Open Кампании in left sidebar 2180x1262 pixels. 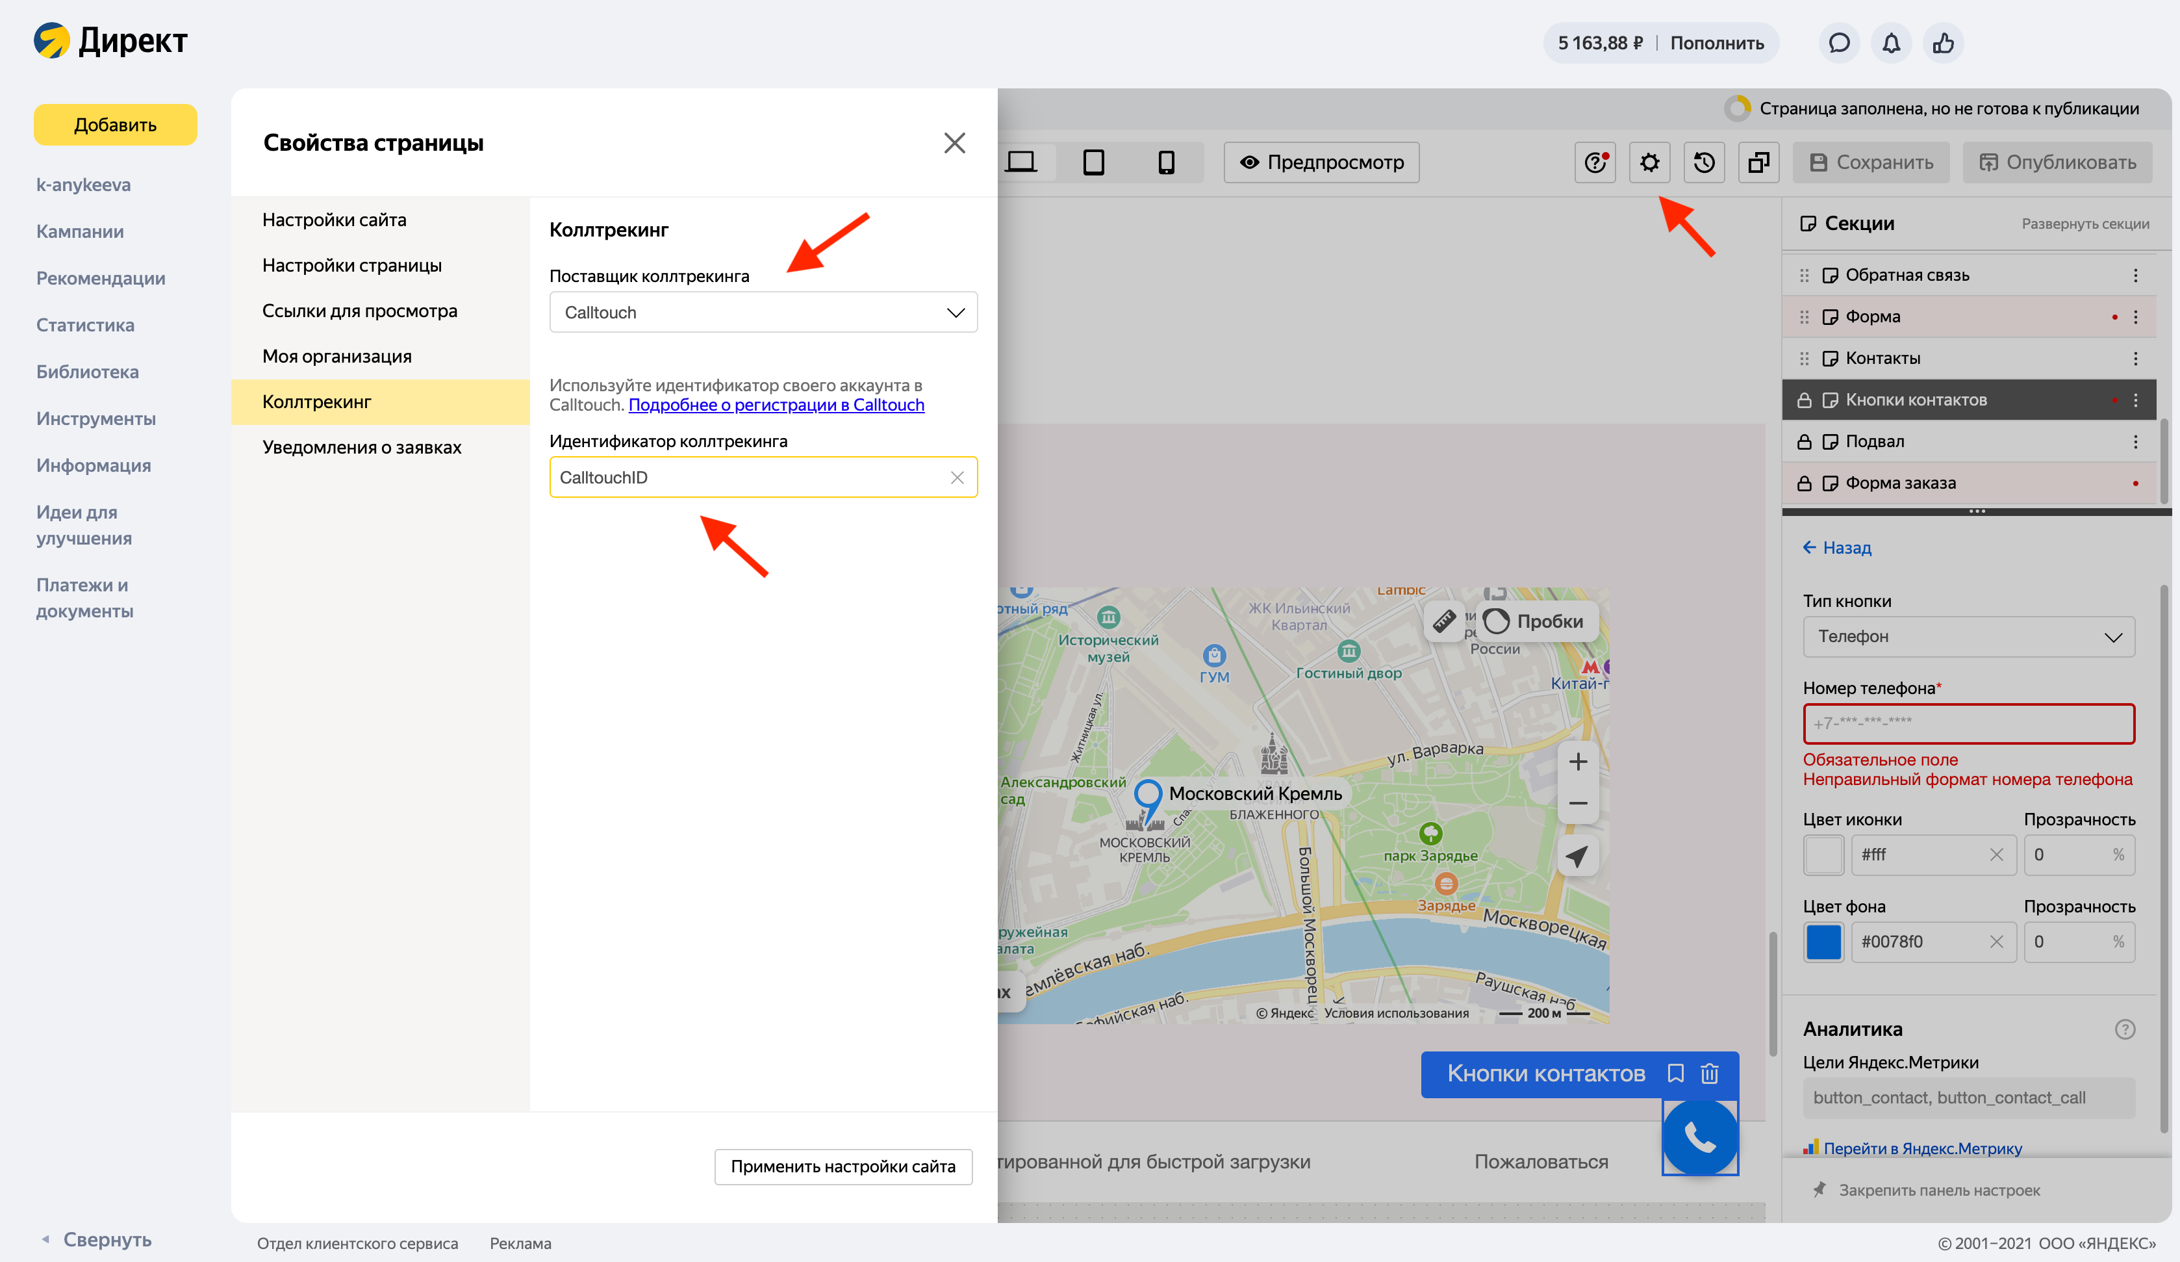click(80, 232)
